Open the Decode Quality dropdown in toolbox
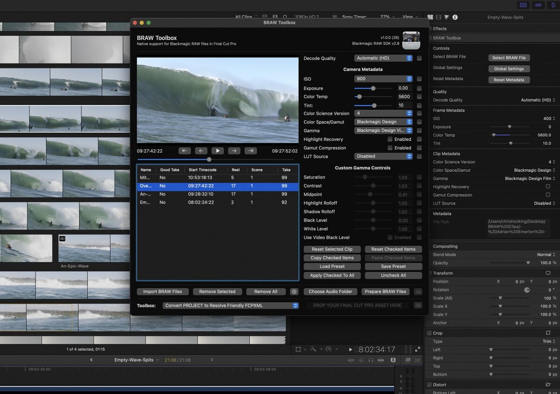560x394 pixels. pyautogui.click(x=383, y=58)
